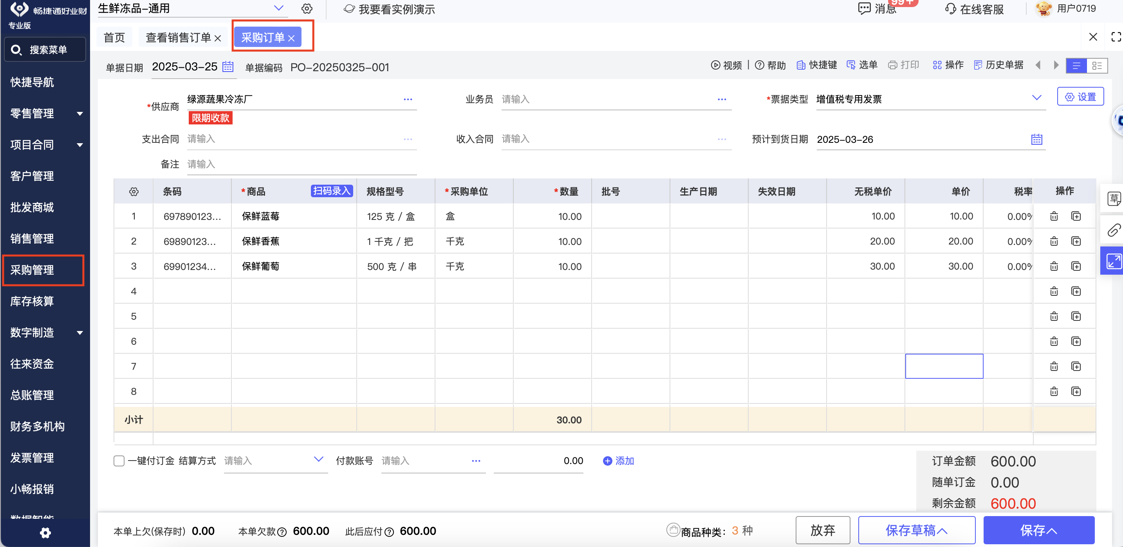Enable the 一键付订金 checkbox

[x=119, y=461]
